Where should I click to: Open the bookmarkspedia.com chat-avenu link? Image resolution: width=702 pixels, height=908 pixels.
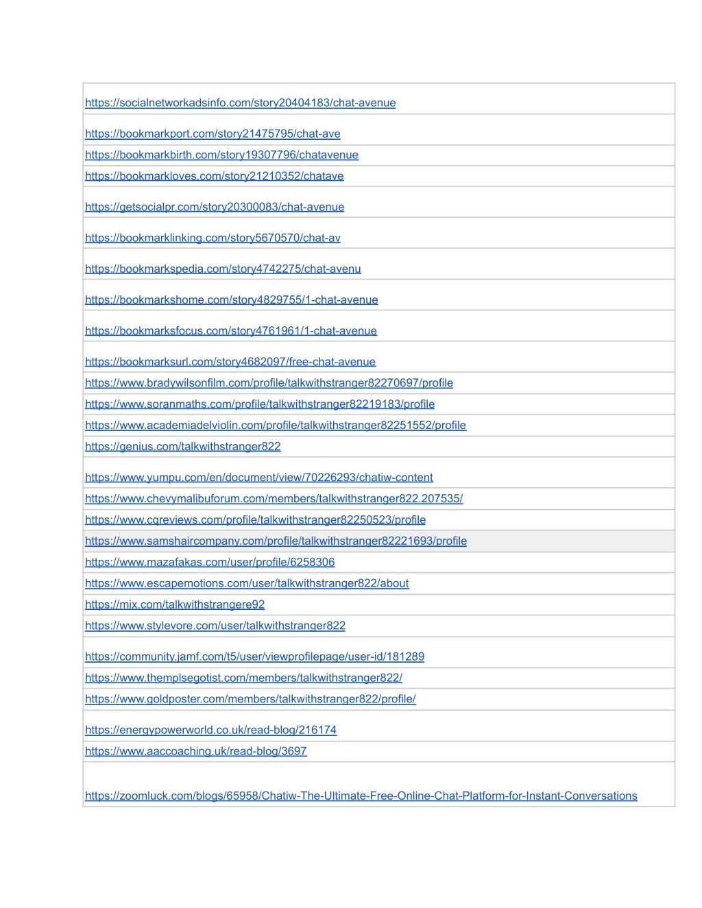[x=223, y=269]
